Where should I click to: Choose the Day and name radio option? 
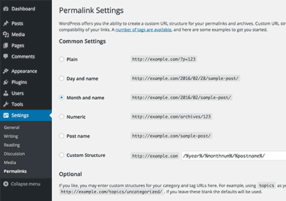[x=62, y=79]
